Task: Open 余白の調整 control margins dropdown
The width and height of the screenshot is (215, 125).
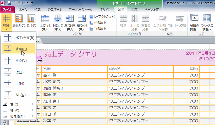Action: (x=194, y=22)
